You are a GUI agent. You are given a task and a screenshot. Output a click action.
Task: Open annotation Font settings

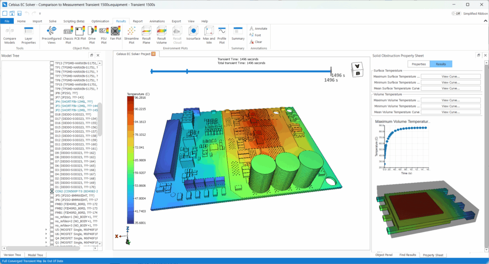(x=255, y=35)
